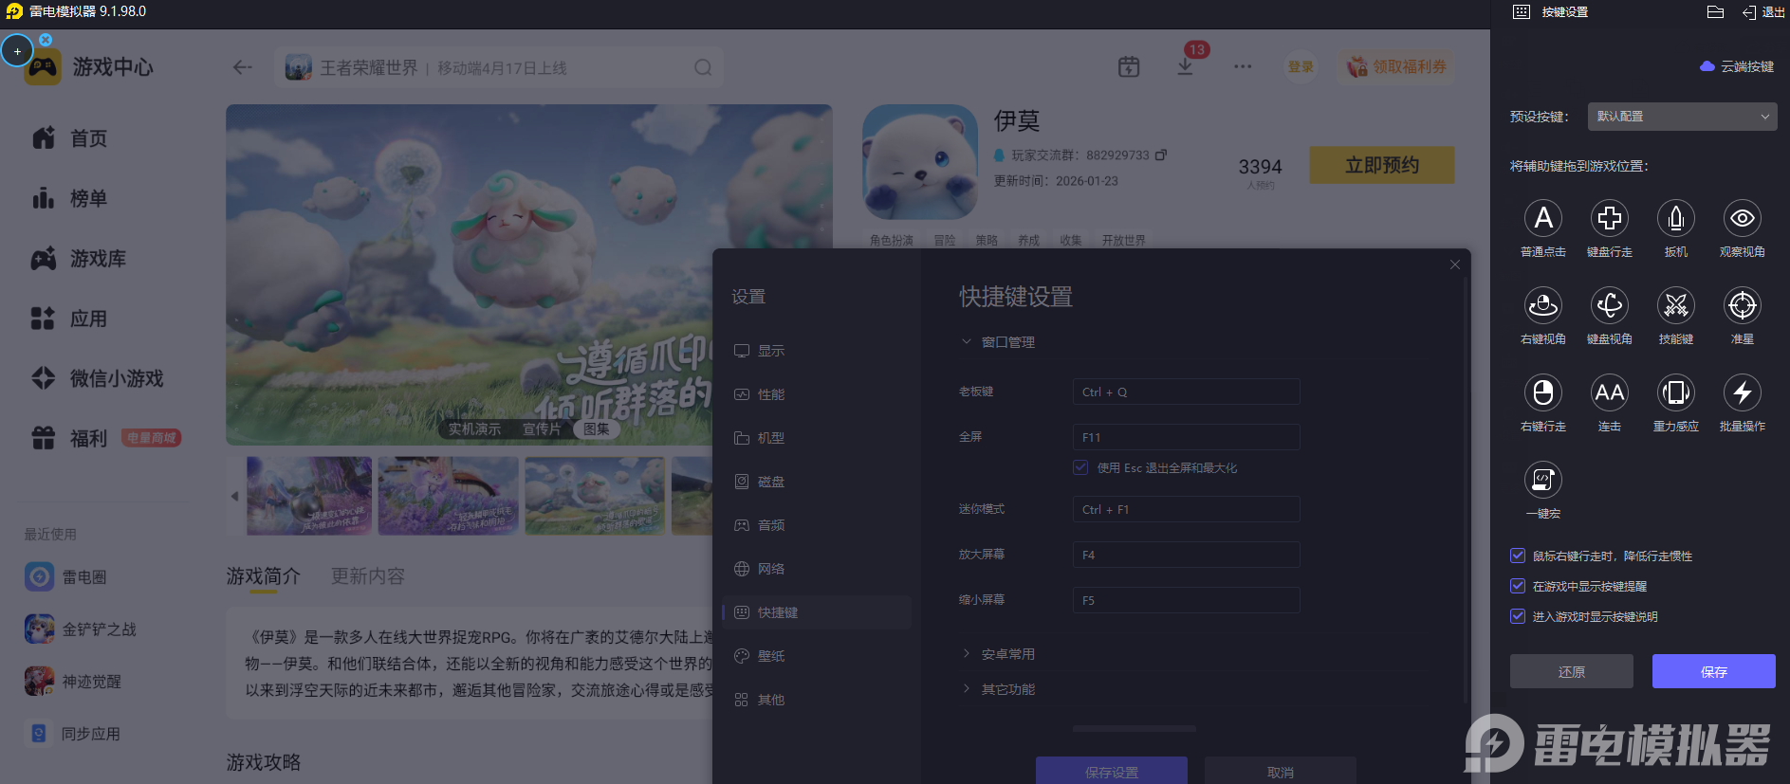This screenshot has width=1790, height=784.
Task: Click the 缩小屏幕 shortcut field F5
Action: (x=1186, y=600)
